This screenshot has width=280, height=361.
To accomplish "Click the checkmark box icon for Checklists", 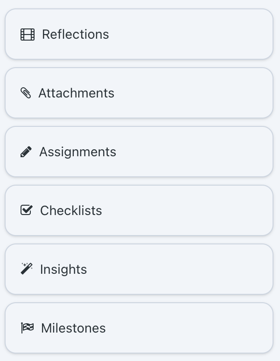I will point(27,210).
